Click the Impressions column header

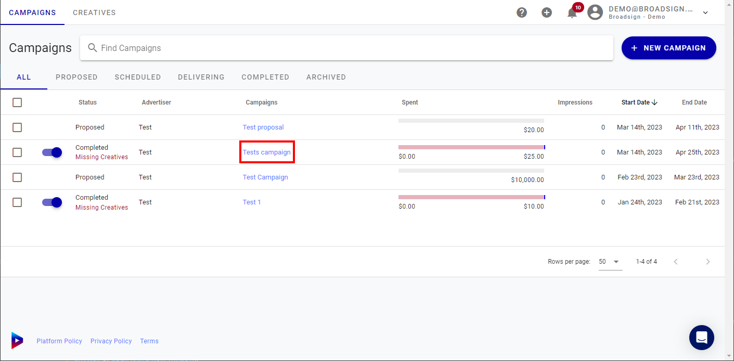(575, 102)
